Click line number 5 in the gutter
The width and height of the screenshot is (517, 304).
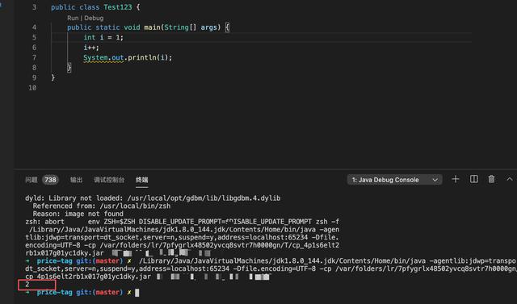coord(34,38)
